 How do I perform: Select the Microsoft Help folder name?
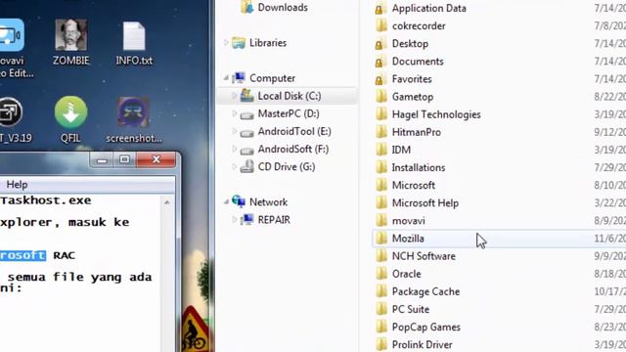pos(425,202)
